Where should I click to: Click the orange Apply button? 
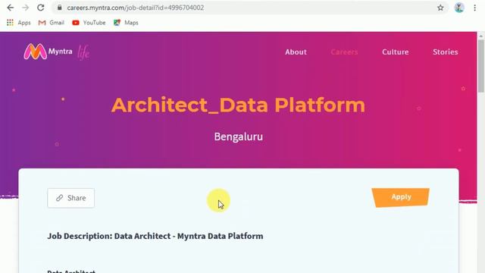(x=401, y=197)
